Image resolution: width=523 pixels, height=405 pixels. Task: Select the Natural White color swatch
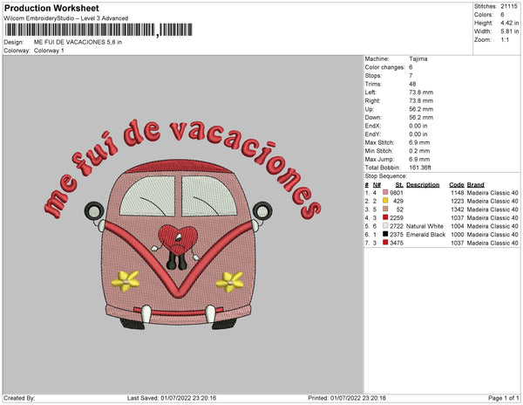point(384,226)
